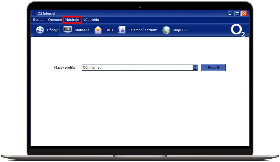Open the Operace menu
Viewport: 280px width, 162px height.
(55, 20)
